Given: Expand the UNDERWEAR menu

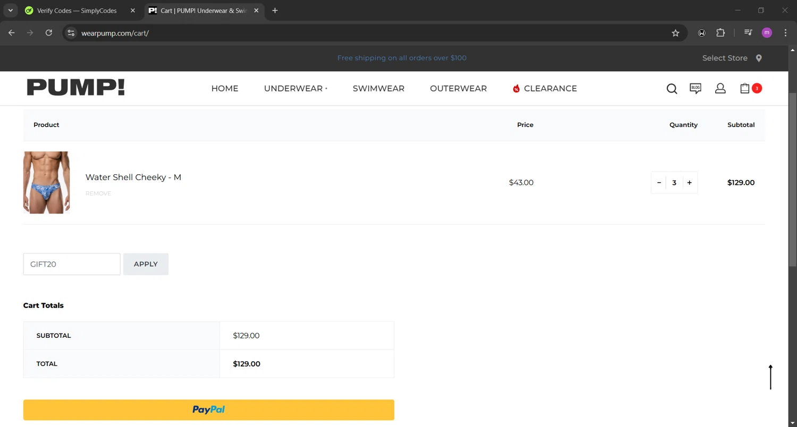Looking at the screenshot, I should click(x=295, y=89).
